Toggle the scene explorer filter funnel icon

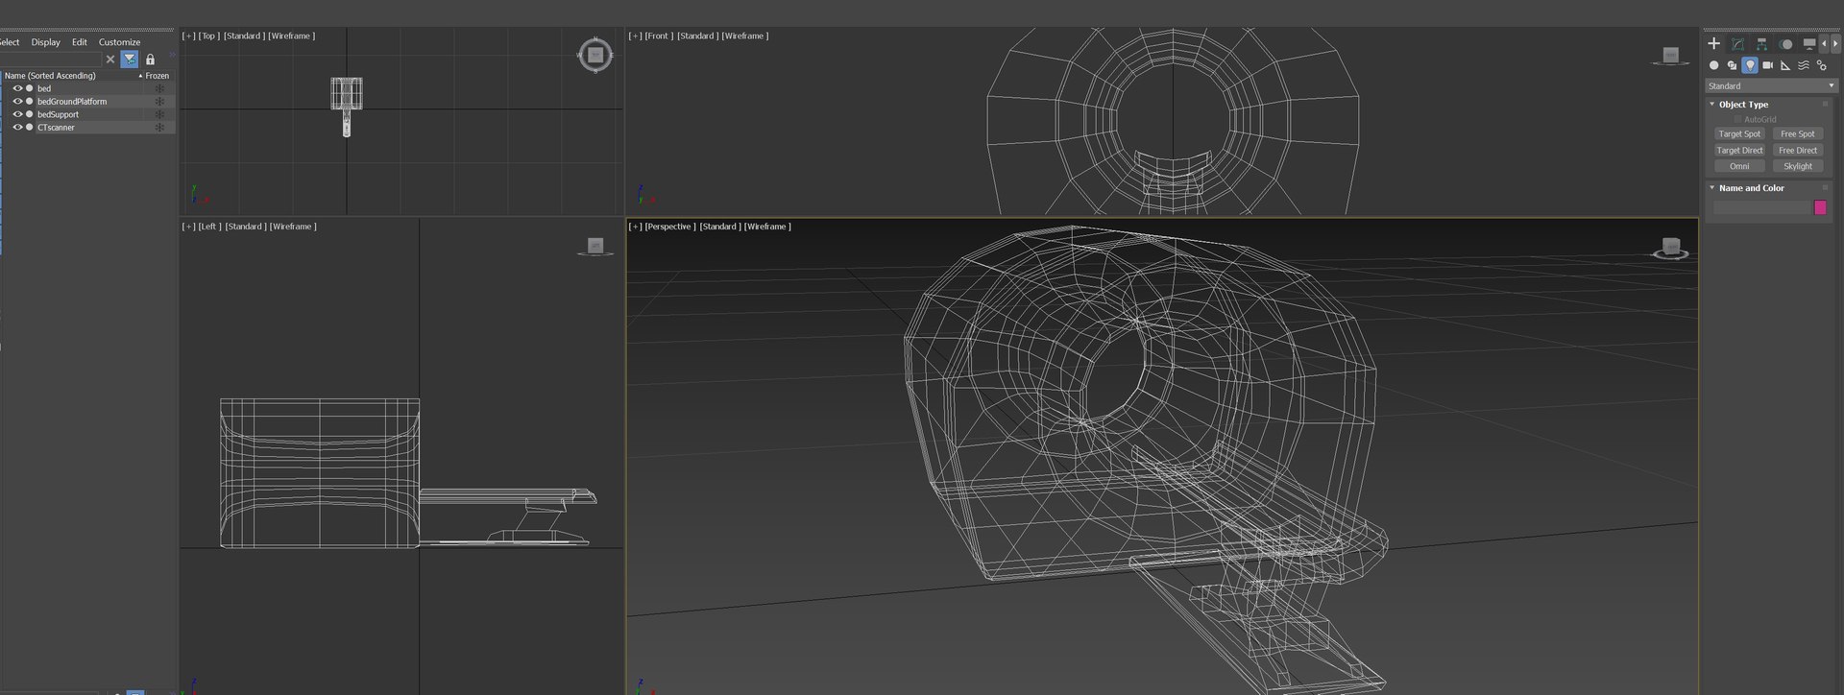pos(130,60)
